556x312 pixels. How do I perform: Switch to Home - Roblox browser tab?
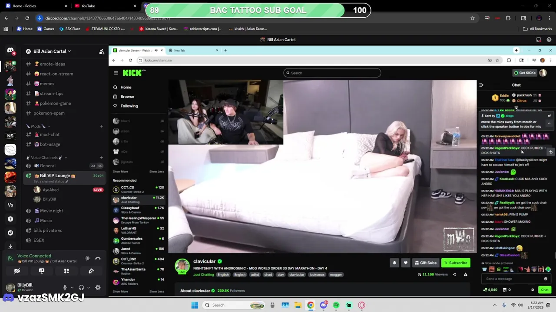tap(36, 6)
